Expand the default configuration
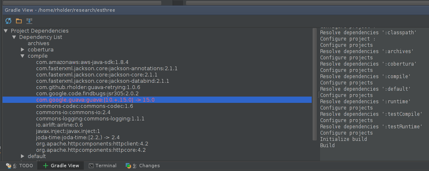 click(23, 156)
